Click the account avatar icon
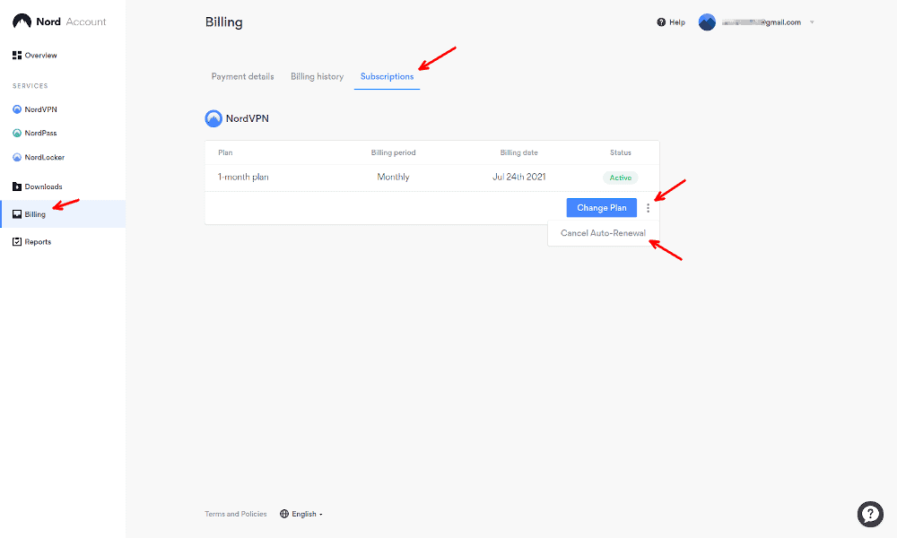 point(707,22)
